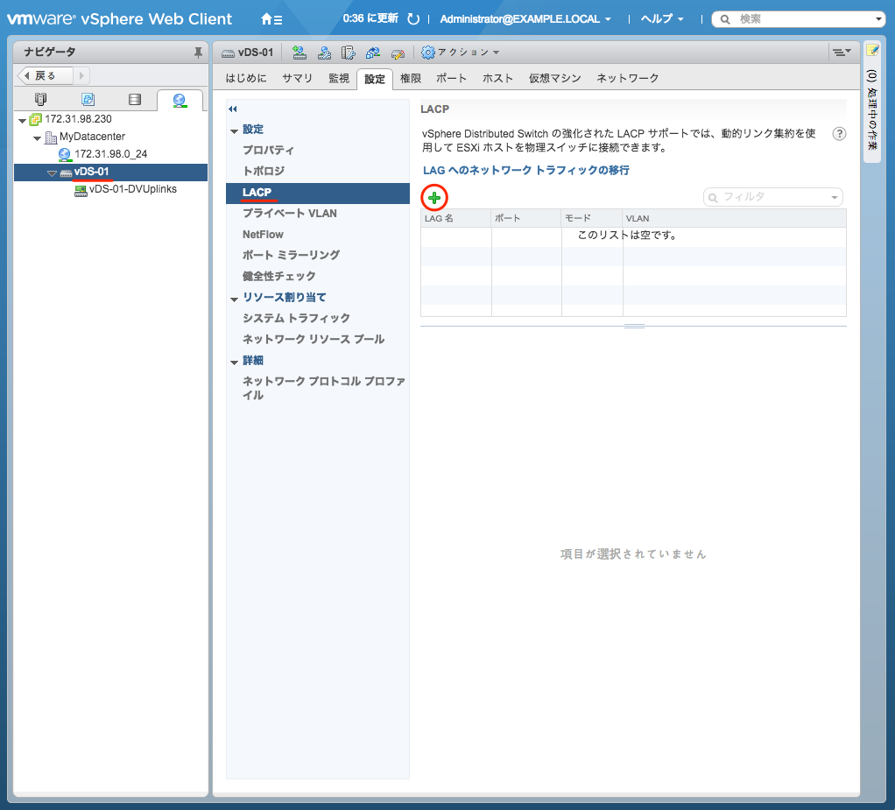Viewport: 895px width, 810px height.
Task: Collapse the vDS-01 tree node
Action: click(x=52, y=173)
